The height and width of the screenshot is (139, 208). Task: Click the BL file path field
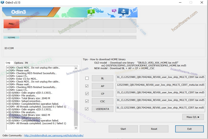pos(160,78)
